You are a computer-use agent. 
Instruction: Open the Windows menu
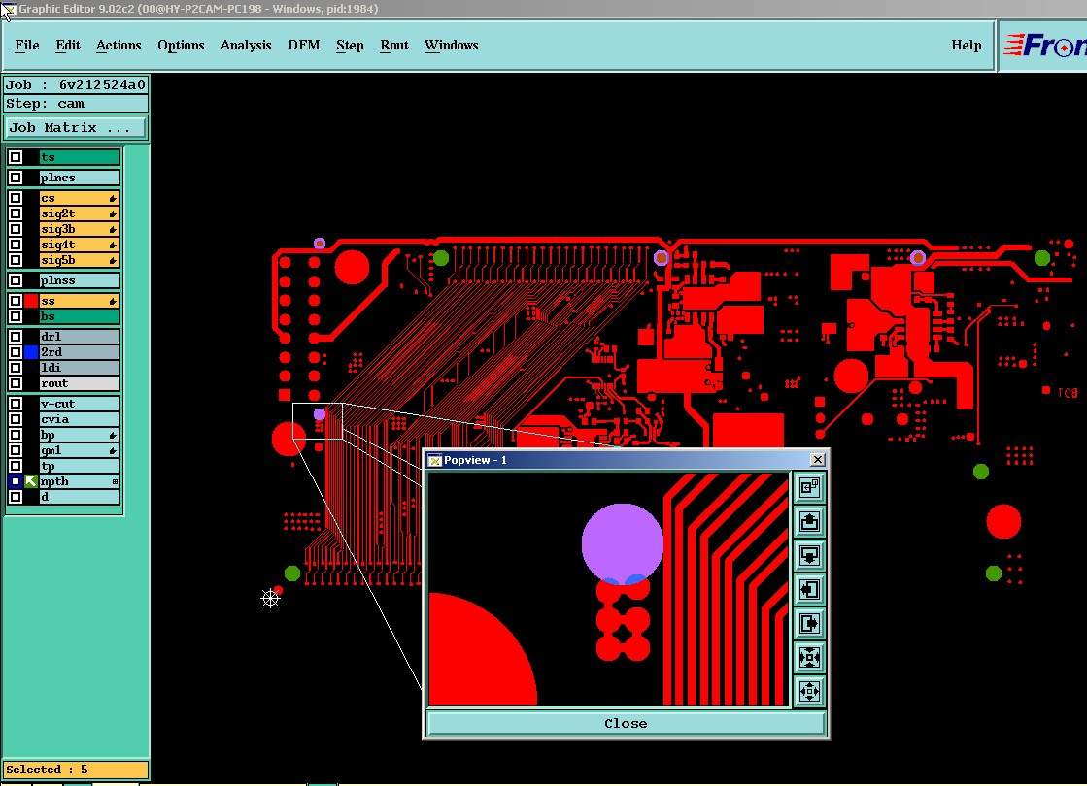pyautogui.click(x=452, y=45)
